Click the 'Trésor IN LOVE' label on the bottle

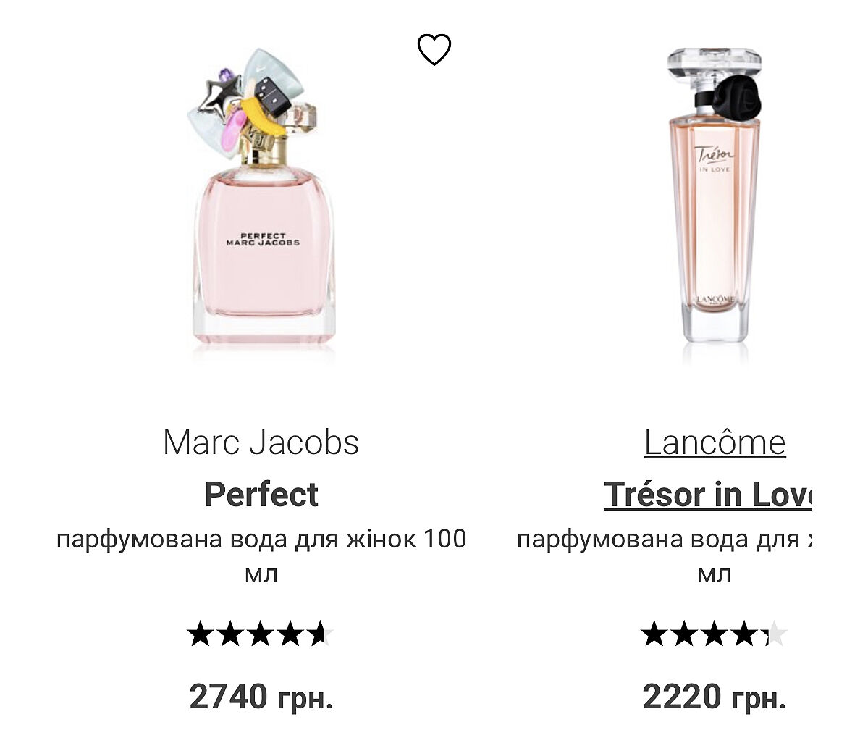715,159
